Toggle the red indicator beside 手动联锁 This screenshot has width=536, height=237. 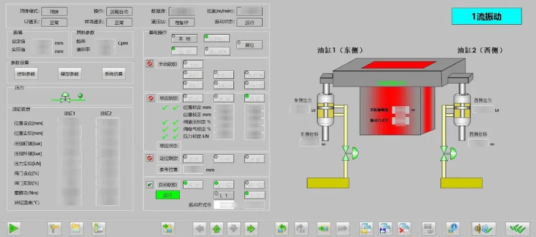tap(150, 64)
